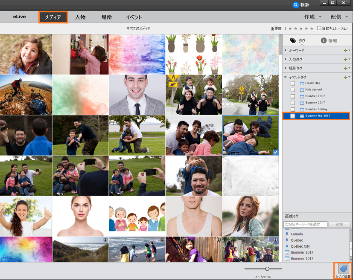Screen dimensions: 353x280
Task: Enable the 自動キュレーション checkbox
Action: [x=319, y=29]
